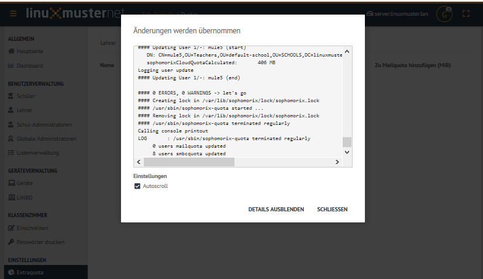Click the vertical scrollbar thumb in log

(347, 142)
